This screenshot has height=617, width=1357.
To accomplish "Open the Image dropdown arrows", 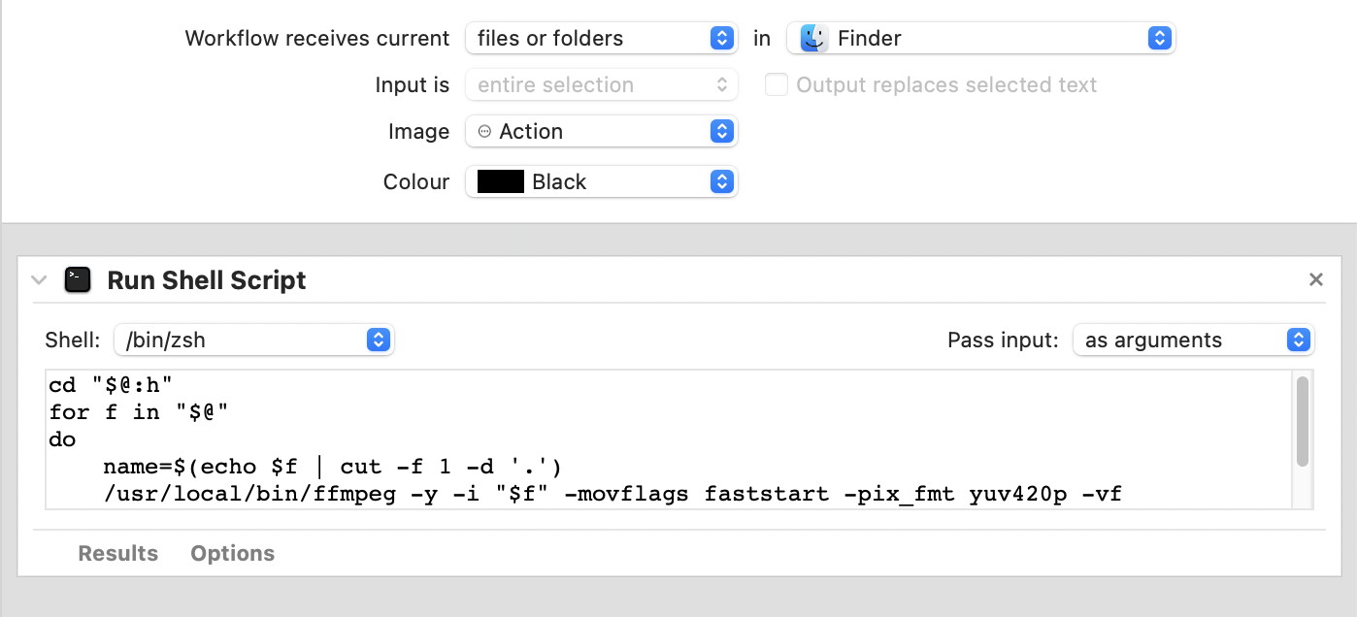I will point(721,132).
